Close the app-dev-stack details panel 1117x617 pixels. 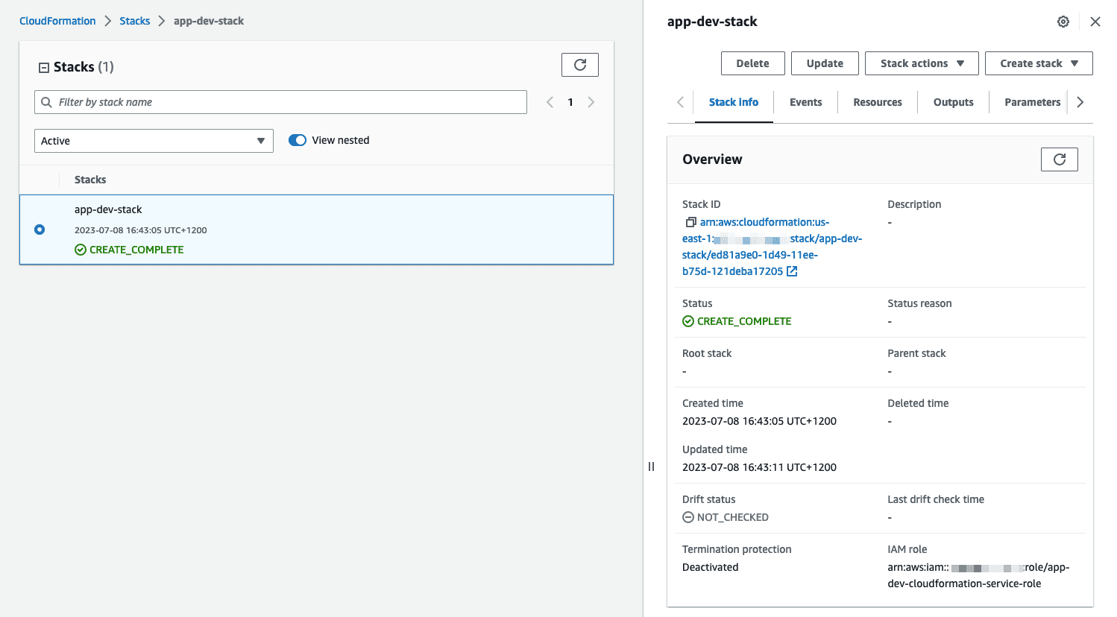(1095, 22)
